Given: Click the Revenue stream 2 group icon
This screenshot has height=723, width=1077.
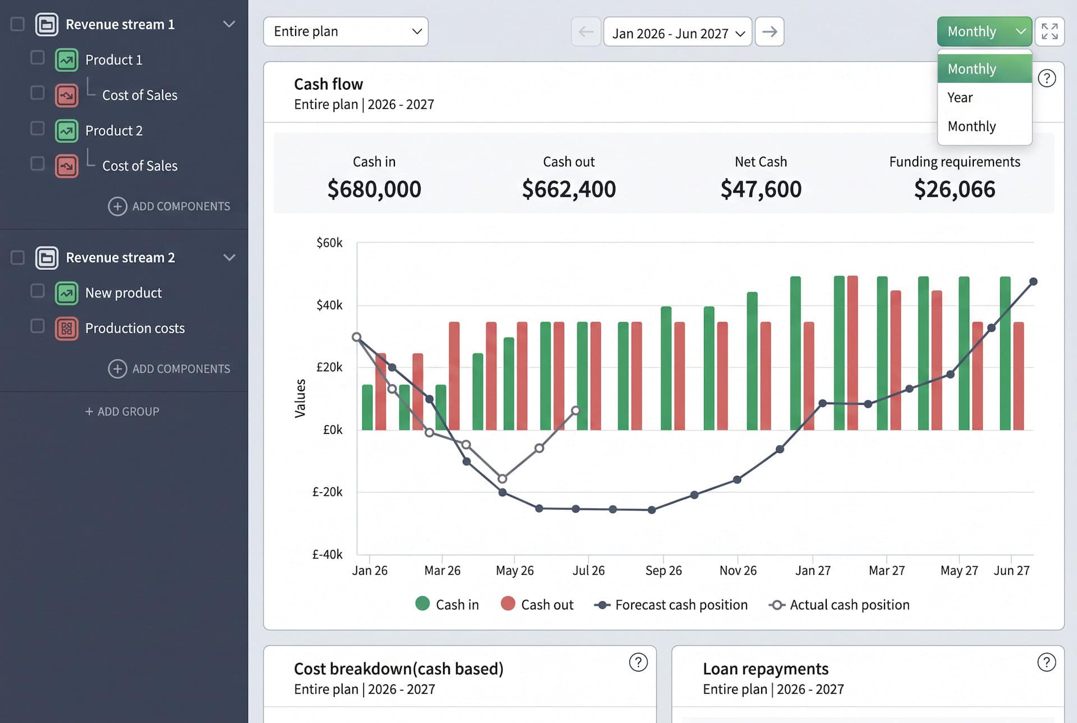Looking at the screenshot, I should coord(47,258).
